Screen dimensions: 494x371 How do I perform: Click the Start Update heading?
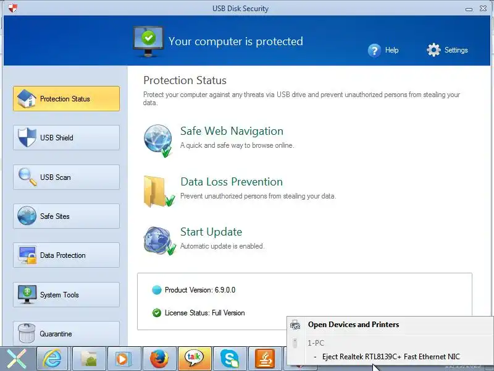click(x=211, y=232)
